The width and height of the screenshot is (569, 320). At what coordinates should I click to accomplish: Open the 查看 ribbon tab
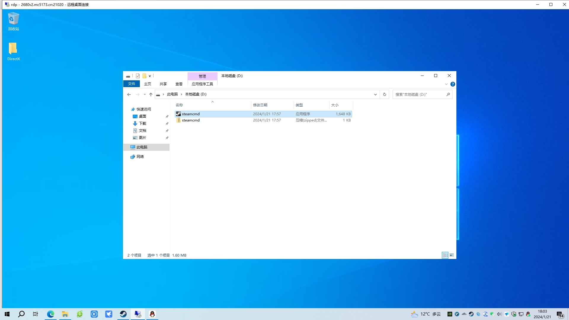[179, 84]
